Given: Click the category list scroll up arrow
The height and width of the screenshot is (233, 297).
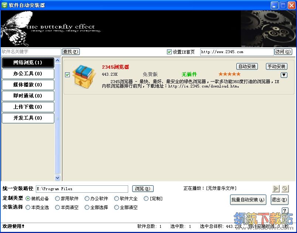Looking at the screenshot, I should click(58, 61).
